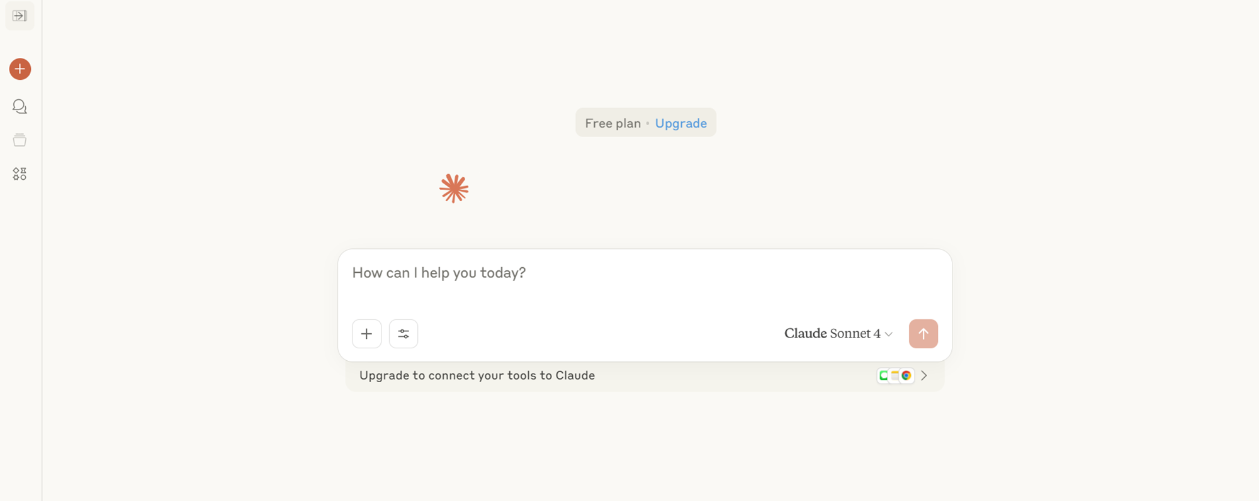Click Upgrade to connect your tools banner text
This screenshot has height=501, width=1259.
[x=477, y=375]
